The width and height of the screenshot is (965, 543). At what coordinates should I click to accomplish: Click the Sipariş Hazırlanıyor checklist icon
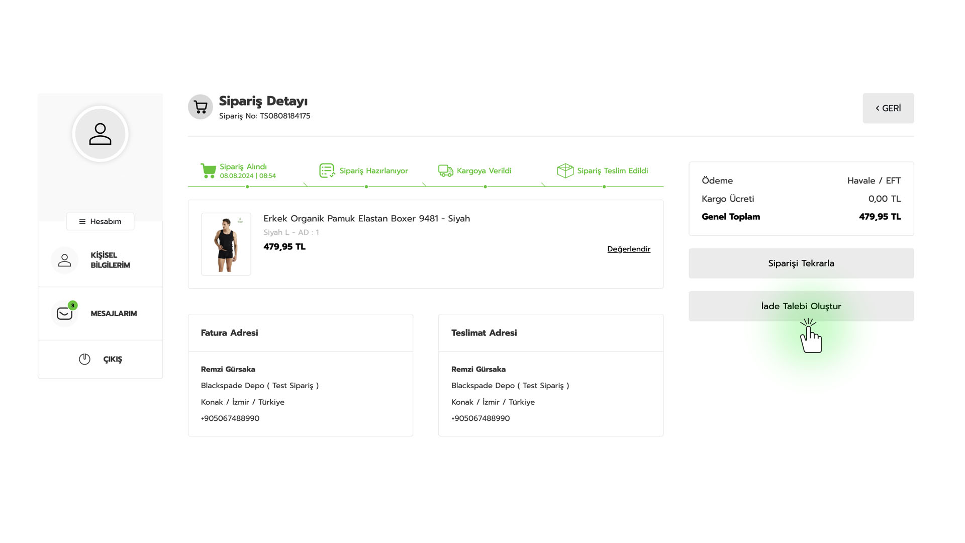pos(327,171)
